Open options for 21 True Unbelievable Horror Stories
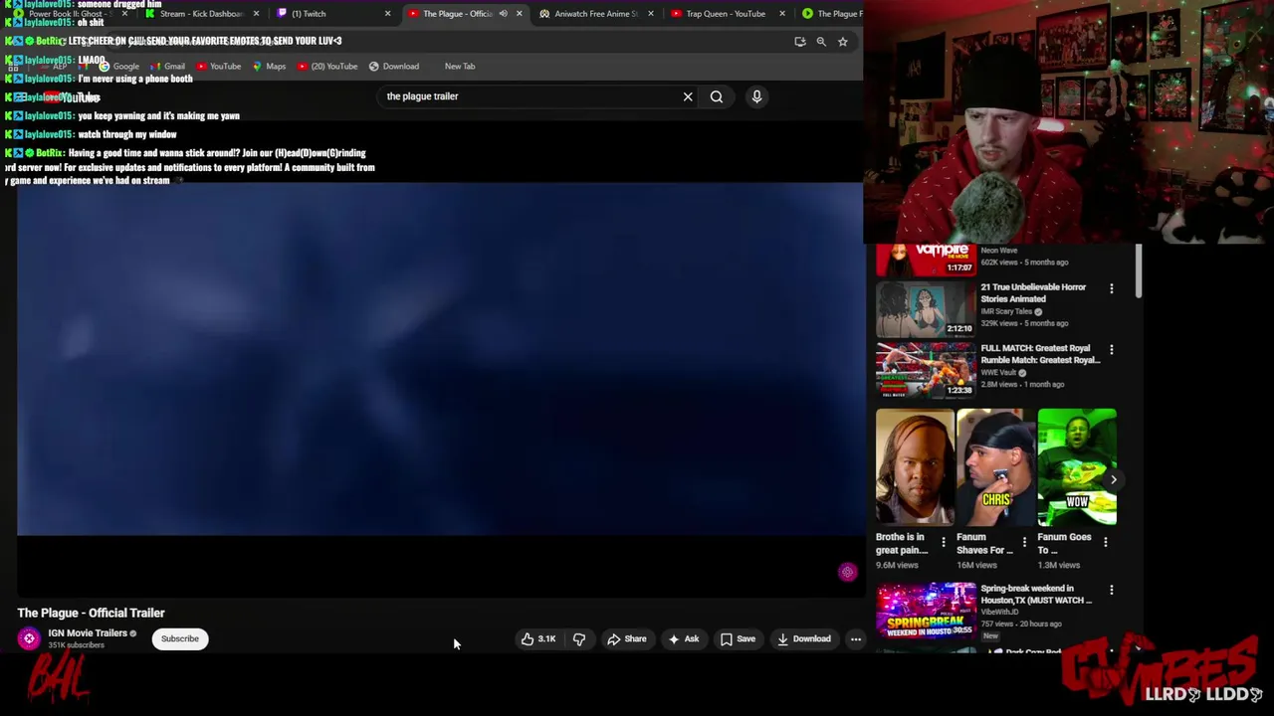This screenshot has width=1274, height=716. point(1112,289)
